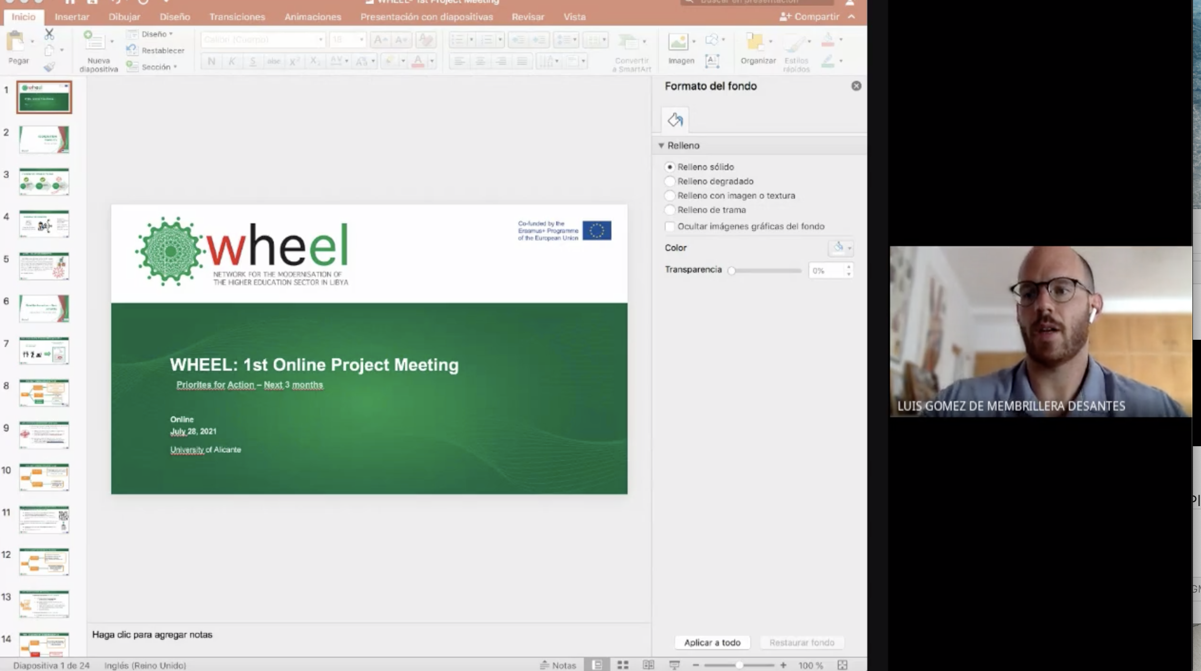Image resolution: width=1201 pixels, height=671 pixels.
Task: Open the Revisar tab
Action: [528, 17]
